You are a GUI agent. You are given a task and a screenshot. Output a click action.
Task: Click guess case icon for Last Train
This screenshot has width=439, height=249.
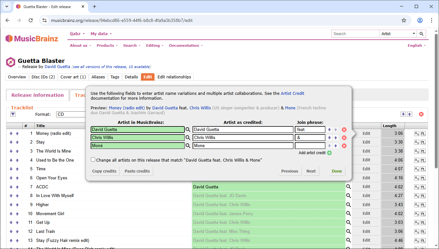tap(417, 231)
